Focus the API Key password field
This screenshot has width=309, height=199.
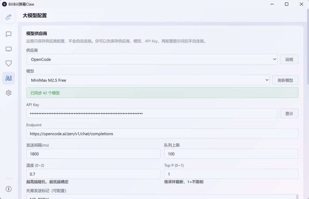coord(152,113)
